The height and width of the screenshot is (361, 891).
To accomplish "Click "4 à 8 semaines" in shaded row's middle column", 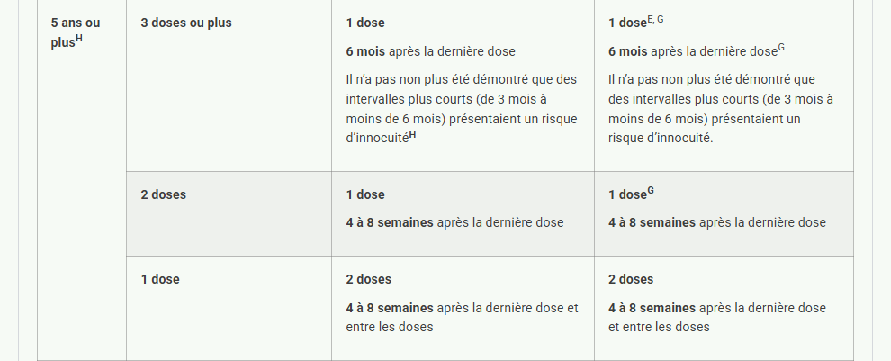I will [389, 222].
